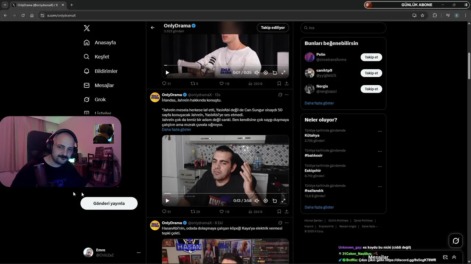Follow Nergis with Takip et
This screenshot has height=264, width=471.
pyautogui.click(x=371, y=89)
